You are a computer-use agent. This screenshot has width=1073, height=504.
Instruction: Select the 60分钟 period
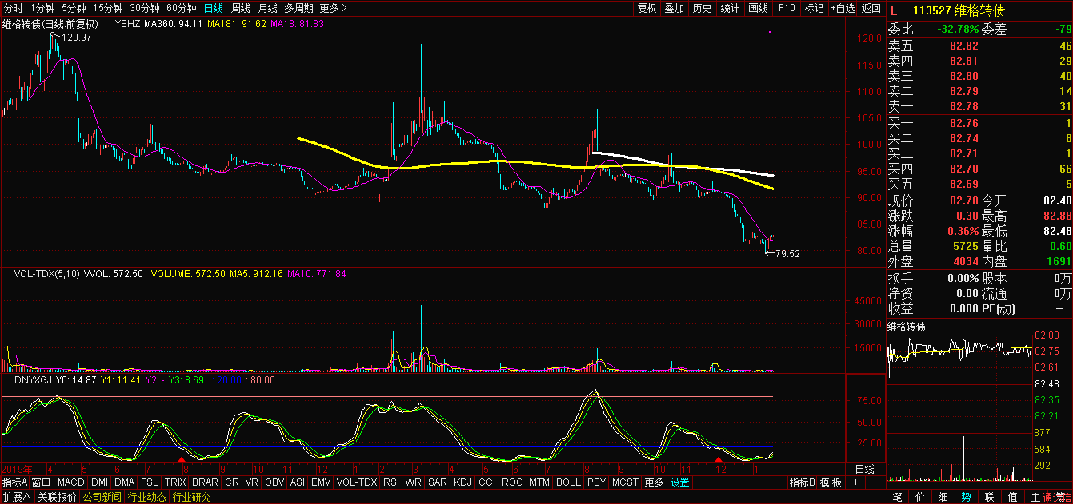point(181,8)
